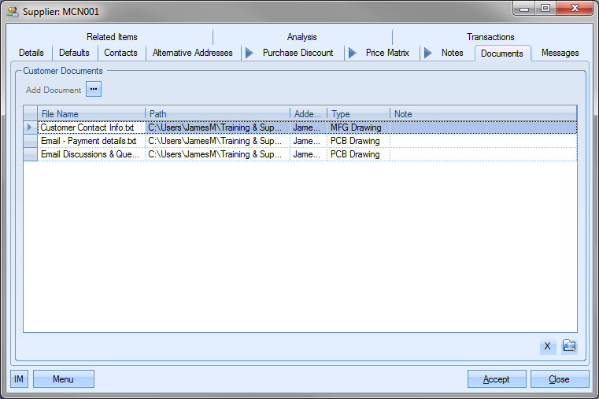The image size is (599, 399).
Task: Click the Add Document ellipsis browse button
Action: 94,90
